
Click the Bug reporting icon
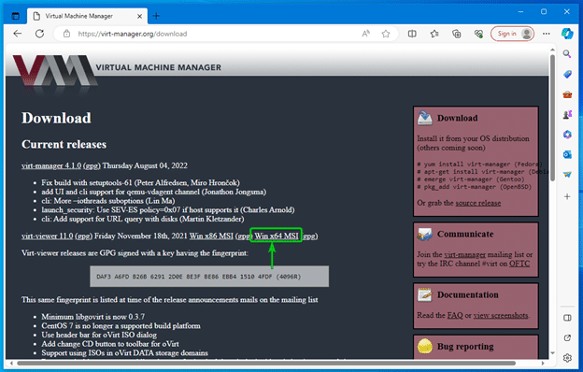click(x=424, y=347)
